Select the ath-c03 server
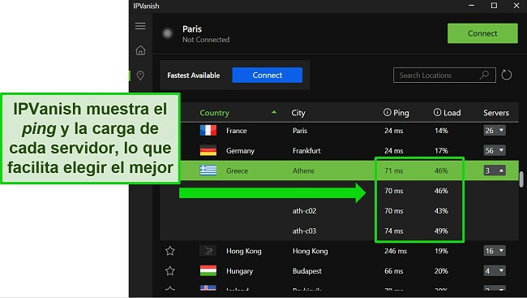This screenshot has width=527, height=298. [x=304, y=231]
